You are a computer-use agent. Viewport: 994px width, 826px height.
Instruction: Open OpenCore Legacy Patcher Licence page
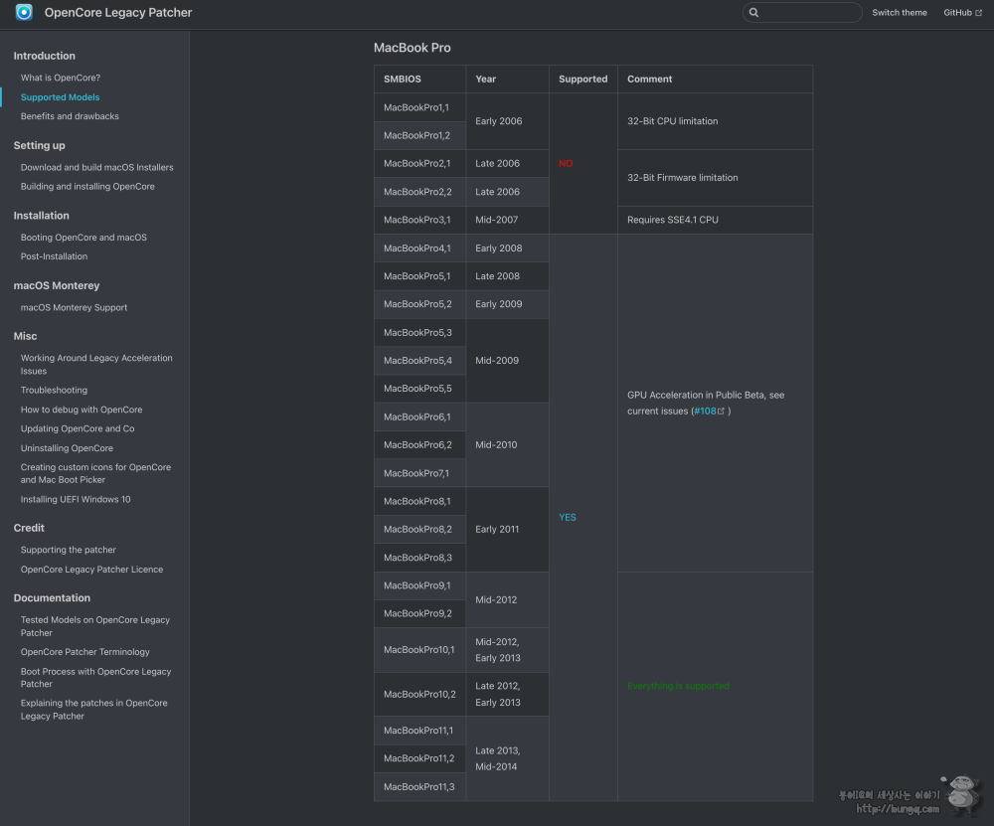click(x=91, y=570)
